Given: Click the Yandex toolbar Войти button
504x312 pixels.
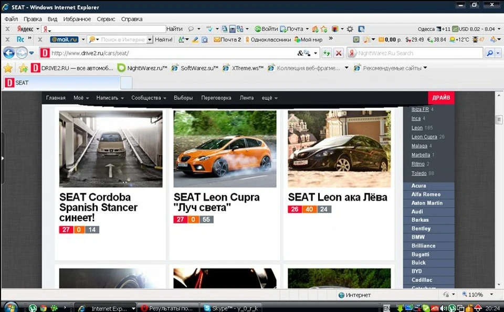Looking at the screenshot, I should click(266, 29).
